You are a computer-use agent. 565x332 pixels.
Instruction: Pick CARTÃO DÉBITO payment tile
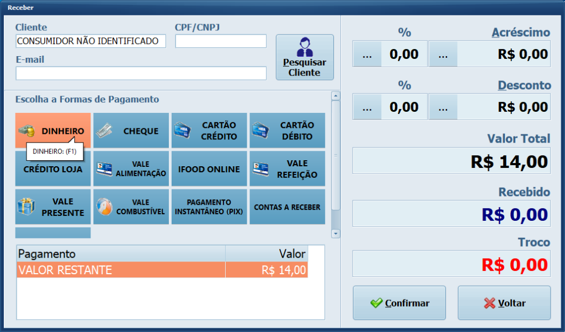tap(287, 131)
